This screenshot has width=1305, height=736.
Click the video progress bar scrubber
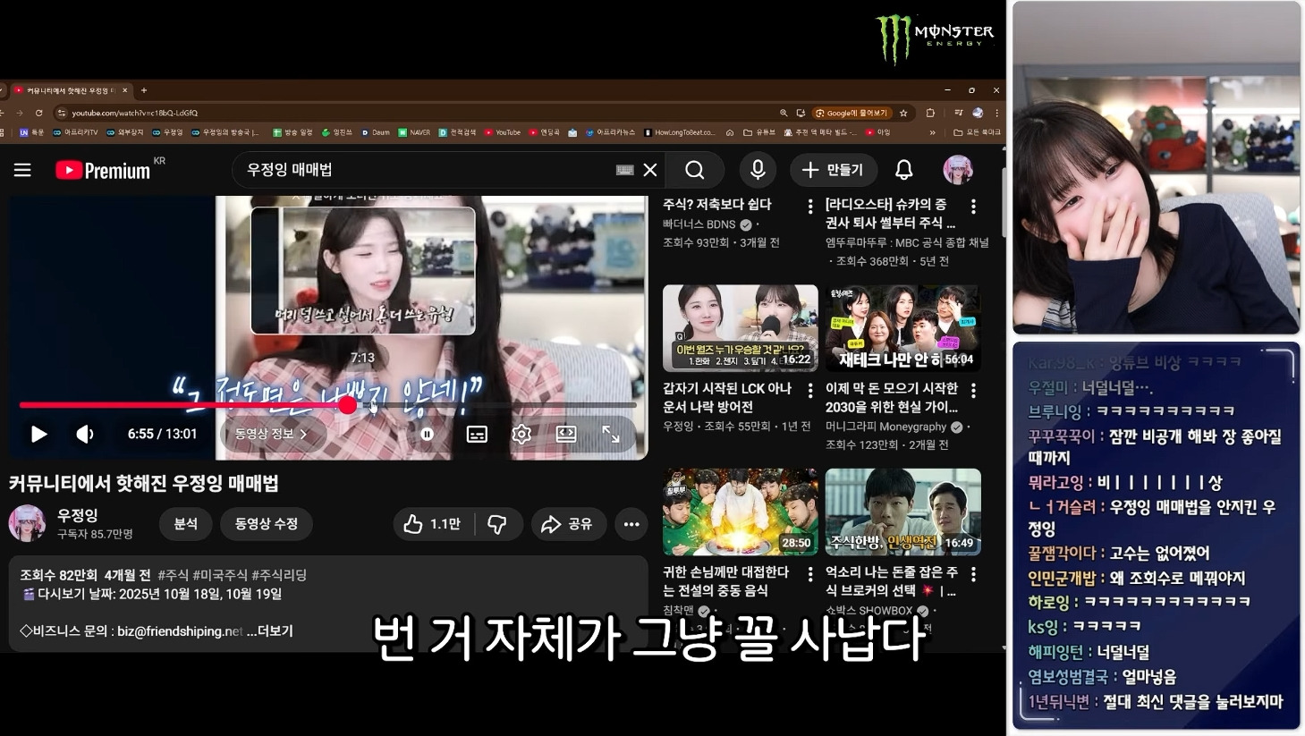(348, 405)
